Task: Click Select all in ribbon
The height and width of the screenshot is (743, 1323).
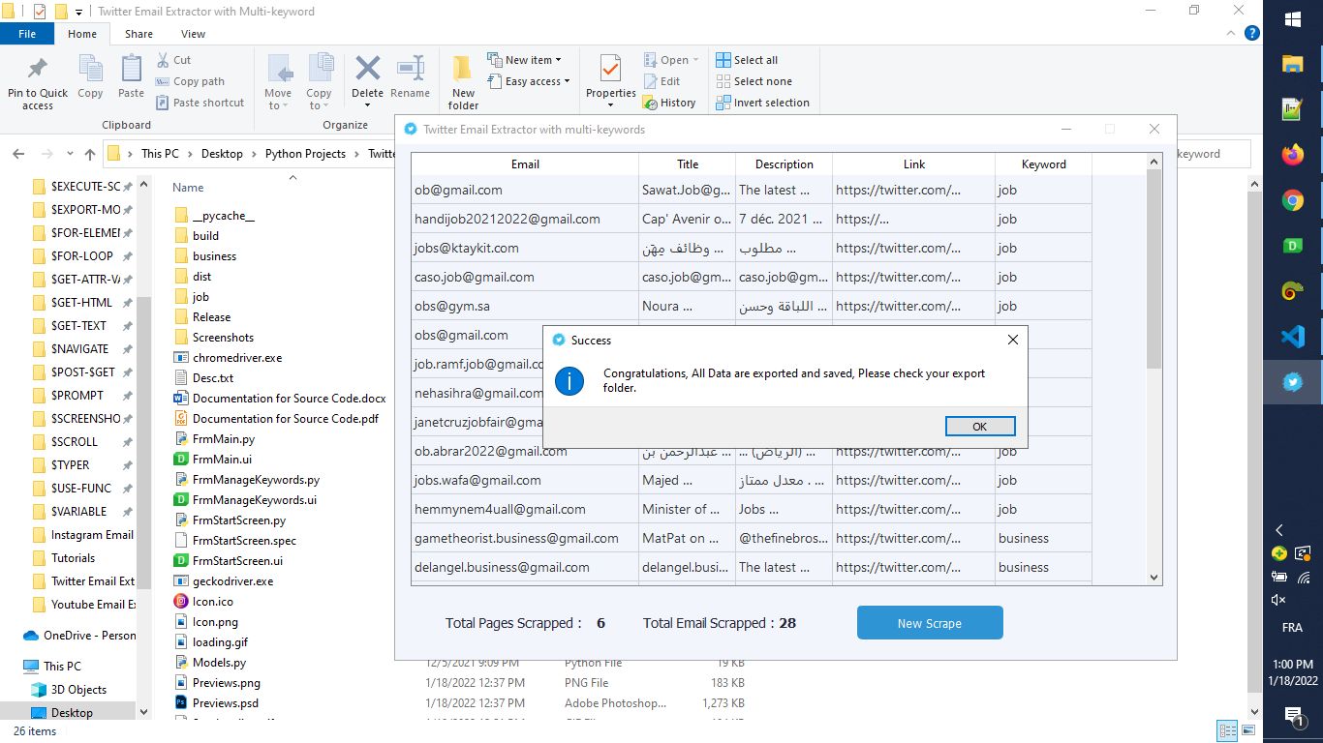Action: tap(747, 60)
